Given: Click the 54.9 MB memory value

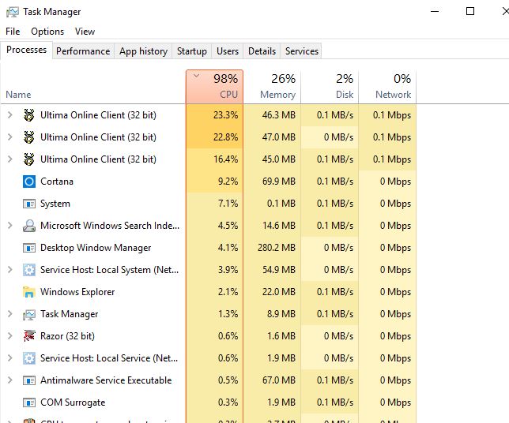Looking at the screenshot, I should tap(279, 270).
